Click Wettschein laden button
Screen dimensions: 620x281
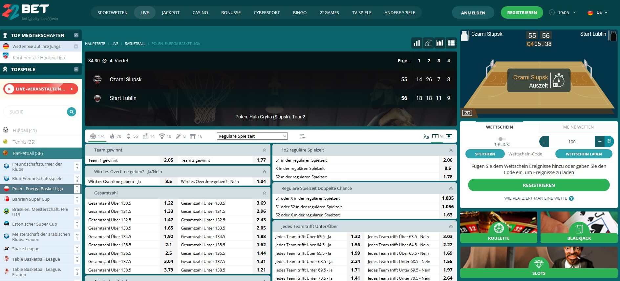pyautogui.click(x=584, y=154)
